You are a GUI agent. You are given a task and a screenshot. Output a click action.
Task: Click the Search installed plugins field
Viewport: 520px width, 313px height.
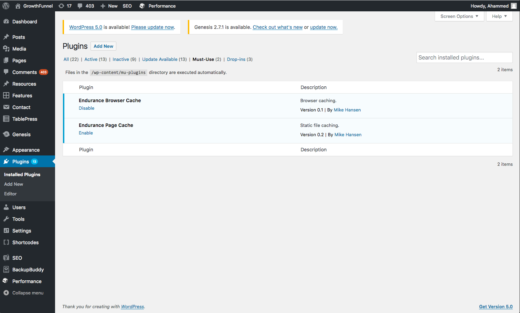(x=464, y=57)
